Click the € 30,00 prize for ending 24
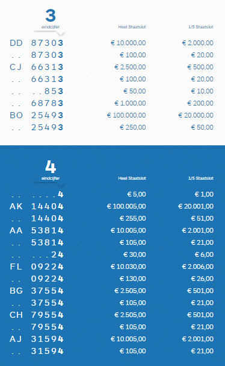Image resolution: width=225 pixels, height=366 pixels. (135, 254)
